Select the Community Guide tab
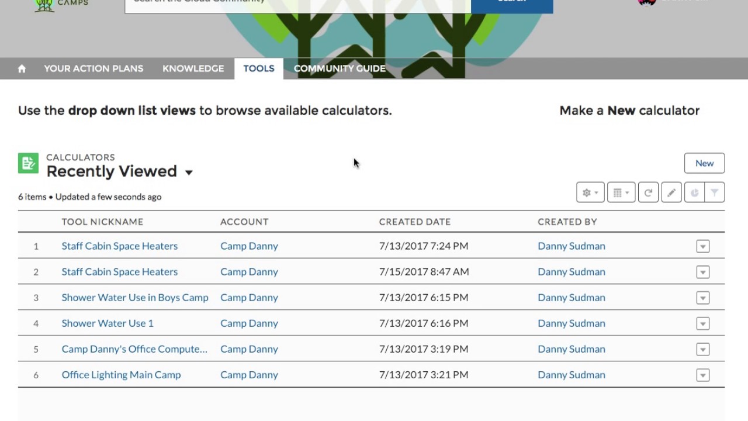Image resolution: width=748 pixels, height=421 pixels. [x=340, y=68]
